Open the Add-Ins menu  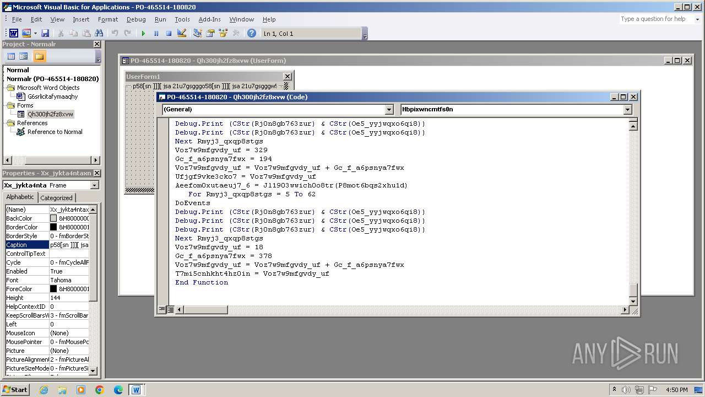point(209,19)
